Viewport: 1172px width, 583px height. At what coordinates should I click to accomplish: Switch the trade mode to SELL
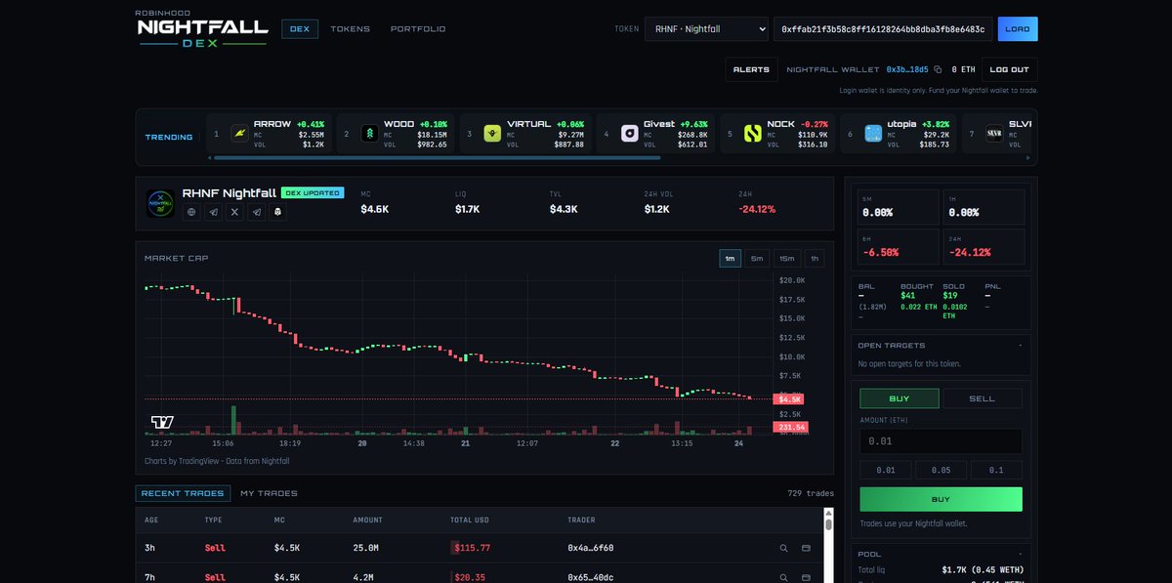coord(982,398)
